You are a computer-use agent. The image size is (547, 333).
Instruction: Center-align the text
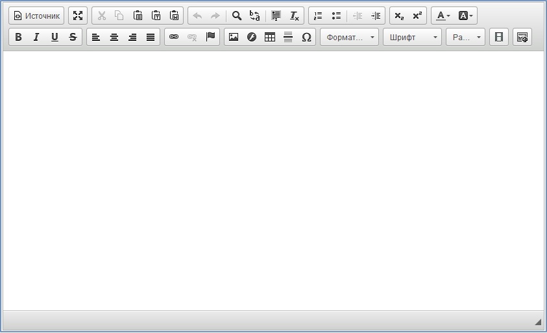tap(114, 37)
